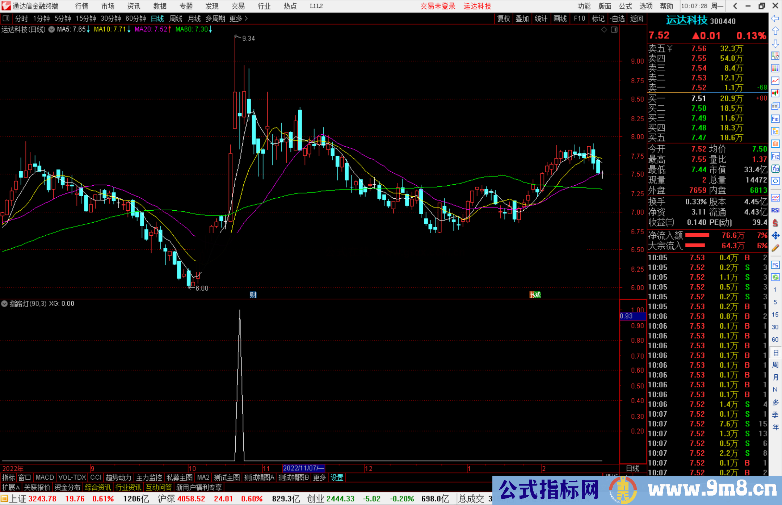Click the up arrow icon in right sidebar
This screenshot has height=505, width=782.
tap(775, 31)
